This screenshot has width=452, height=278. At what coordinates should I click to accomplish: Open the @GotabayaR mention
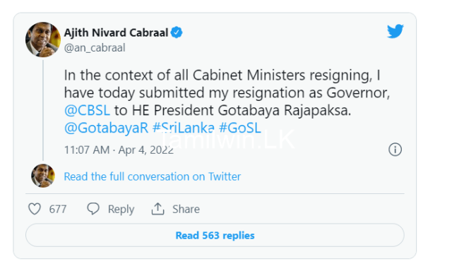(106, 128)
